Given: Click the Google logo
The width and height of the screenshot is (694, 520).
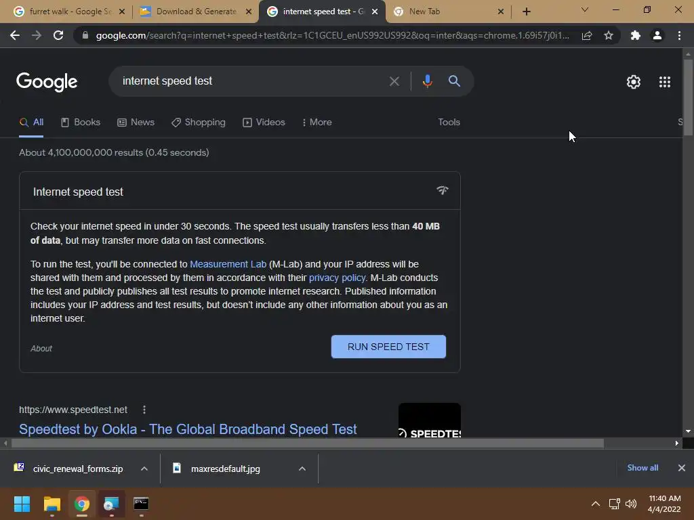Looking at the screenshot, I should point(47,82).
